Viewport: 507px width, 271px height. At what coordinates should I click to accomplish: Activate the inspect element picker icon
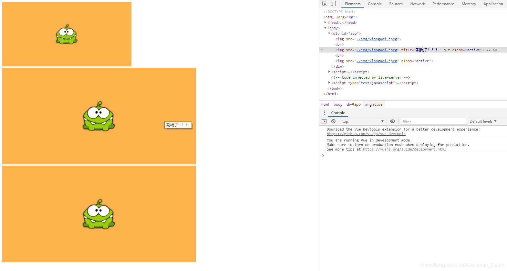click(324, 4)
